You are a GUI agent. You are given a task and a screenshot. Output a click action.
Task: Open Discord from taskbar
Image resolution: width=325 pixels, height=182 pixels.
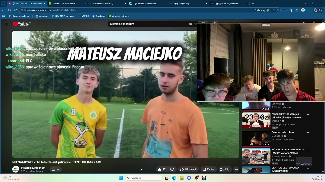189,178
